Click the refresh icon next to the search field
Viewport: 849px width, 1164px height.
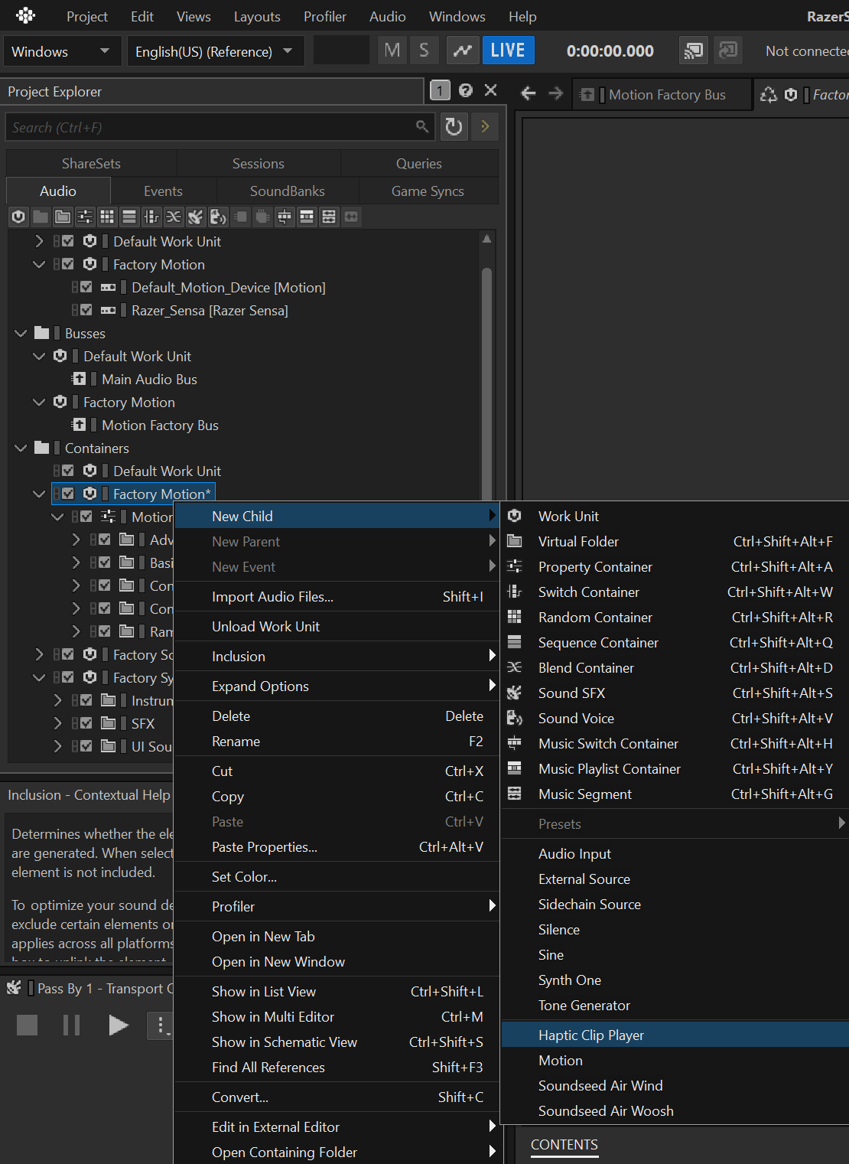(x=454, y=126)
